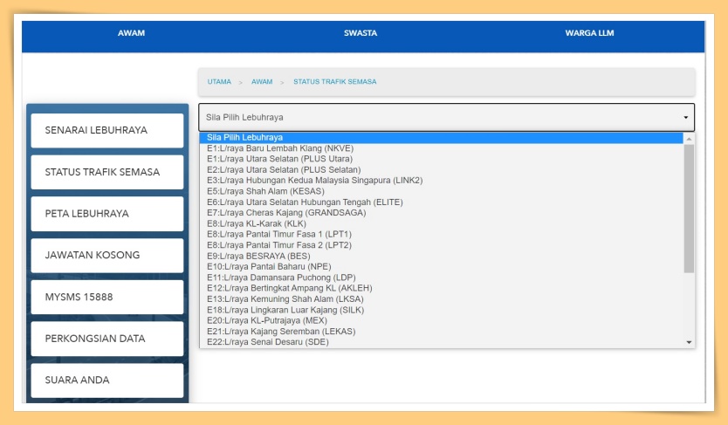Open the AWAM top navigation tab
This screenshot has height=425, width=728.
[132, 33]
